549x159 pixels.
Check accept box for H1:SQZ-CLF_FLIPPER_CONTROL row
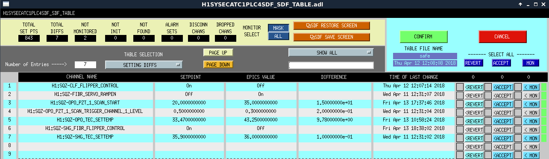[488, 87]
